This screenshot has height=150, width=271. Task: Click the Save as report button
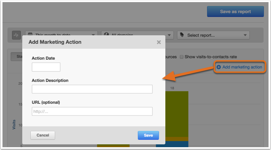[x=235, y=12]
